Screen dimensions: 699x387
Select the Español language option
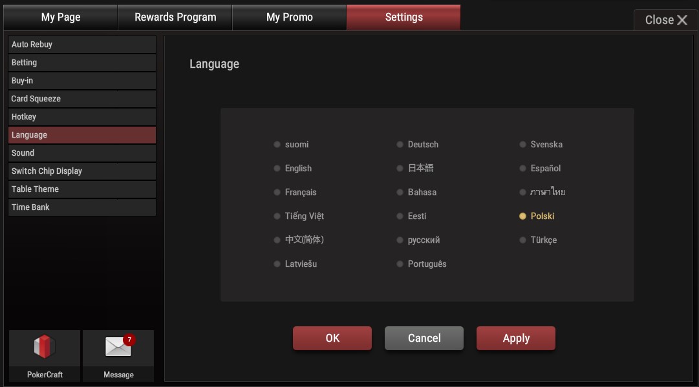coord(523,169)
